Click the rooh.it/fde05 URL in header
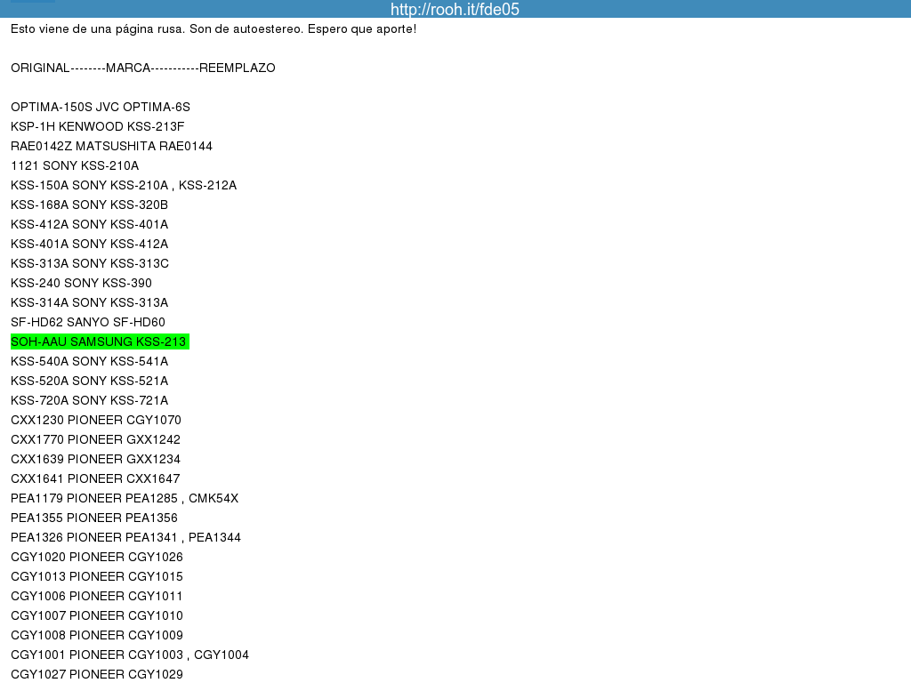911x683 pixels. pyautogui.click(x=455, y=9)
